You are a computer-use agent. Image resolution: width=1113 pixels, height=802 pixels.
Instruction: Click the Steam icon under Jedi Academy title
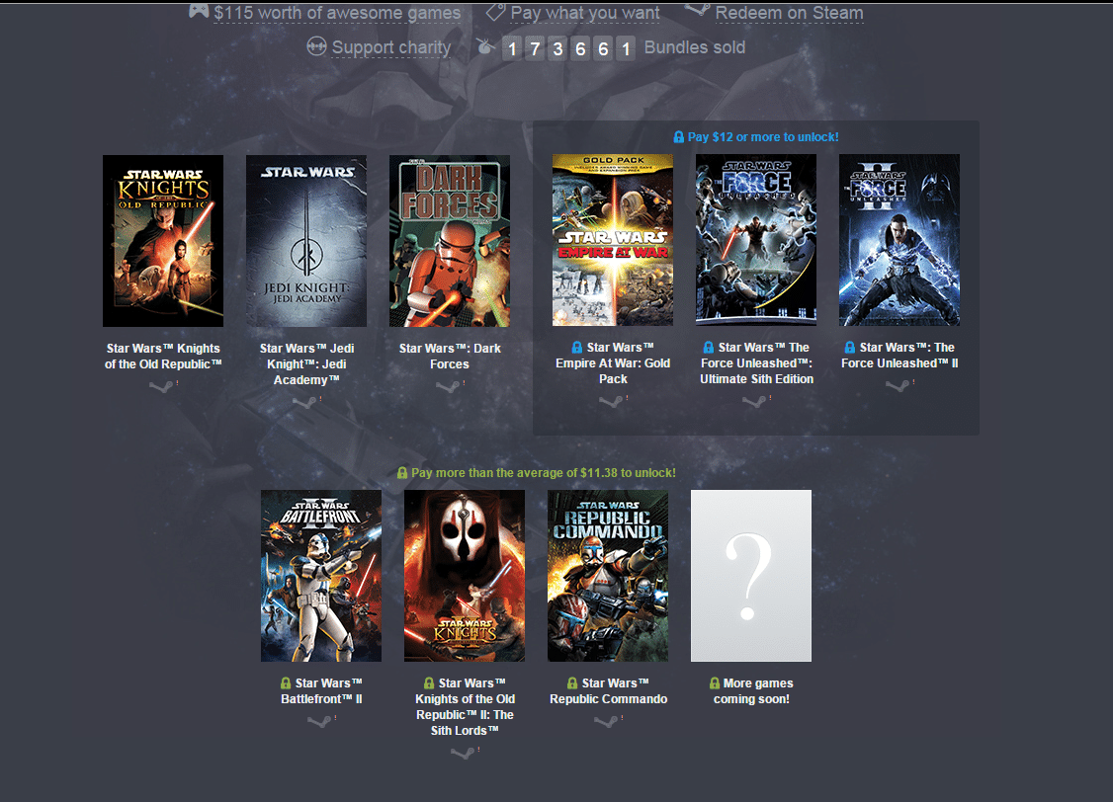304,403
